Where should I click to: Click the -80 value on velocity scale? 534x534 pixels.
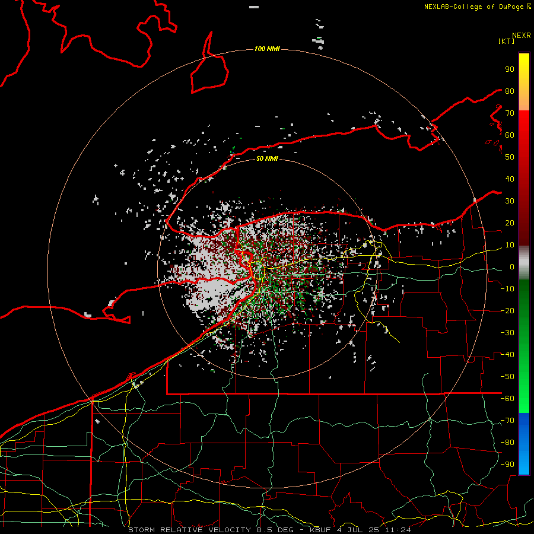click(507, 443)
